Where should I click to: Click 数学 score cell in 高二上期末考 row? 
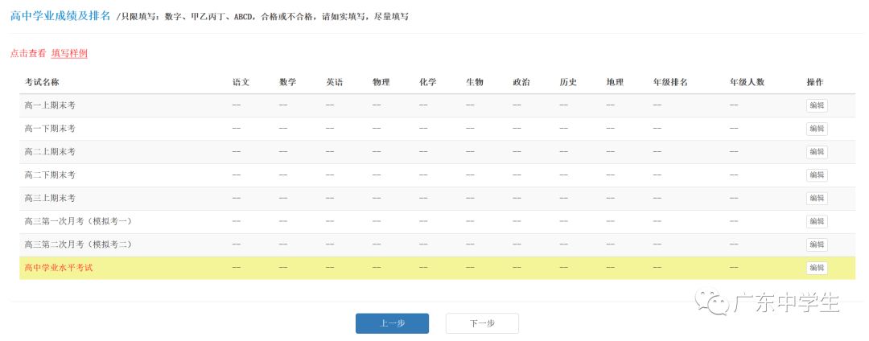283,152
